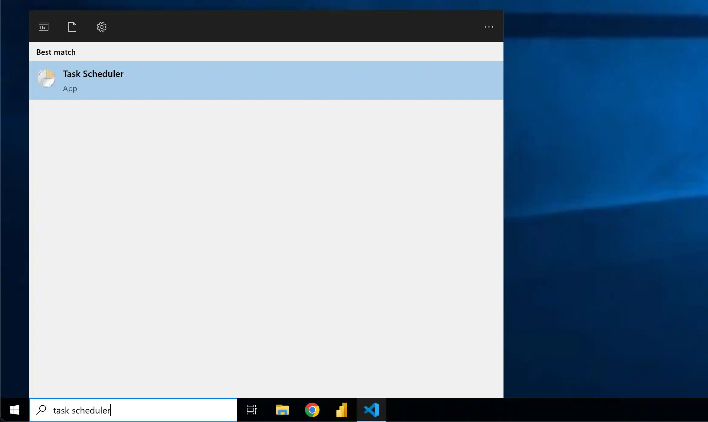The width and height of the screenshot is (708, 422).
Task: Open File Explorer from the taskbar
Action: tap(282, 410)
